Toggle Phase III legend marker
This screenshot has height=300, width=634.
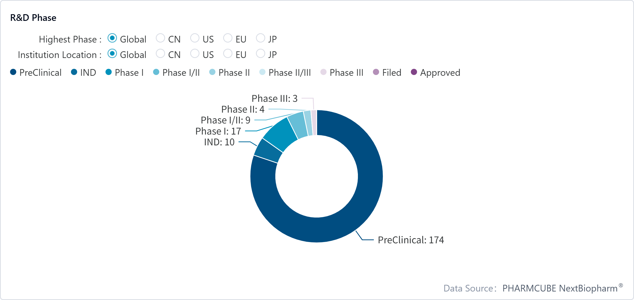[x=323, y=72]
